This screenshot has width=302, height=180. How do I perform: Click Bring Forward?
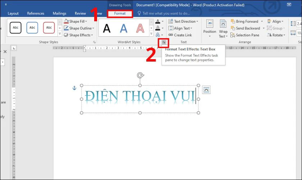click(244, 21)
